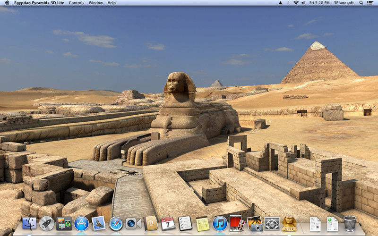Click Egyptian Pyramids 3D Lite dock icon

coord(289,223)
